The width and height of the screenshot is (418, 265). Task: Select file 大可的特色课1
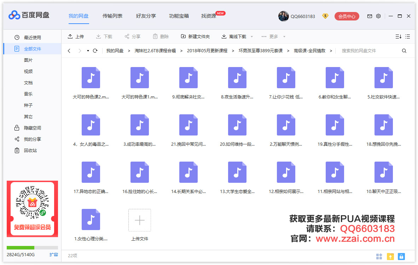pos(140,84)
